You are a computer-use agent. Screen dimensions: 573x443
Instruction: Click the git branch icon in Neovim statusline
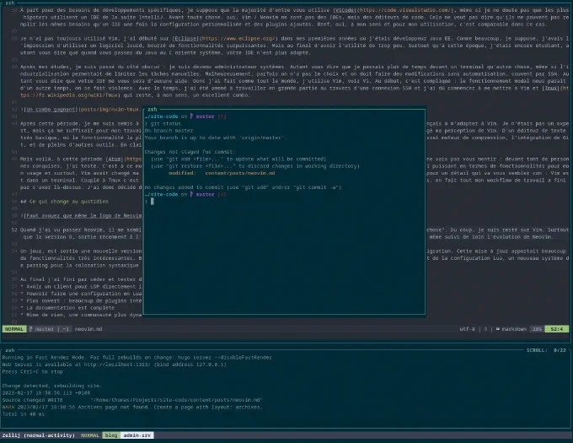click(x=30, y=329)
